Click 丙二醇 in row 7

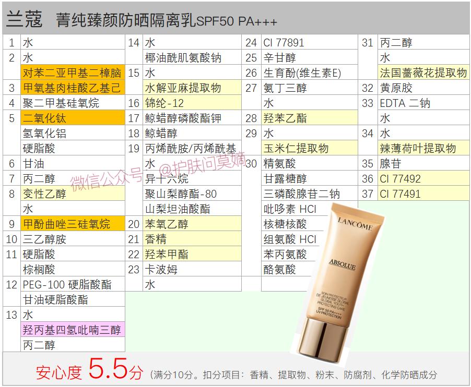pyautogui.click(x=73, y=178)
